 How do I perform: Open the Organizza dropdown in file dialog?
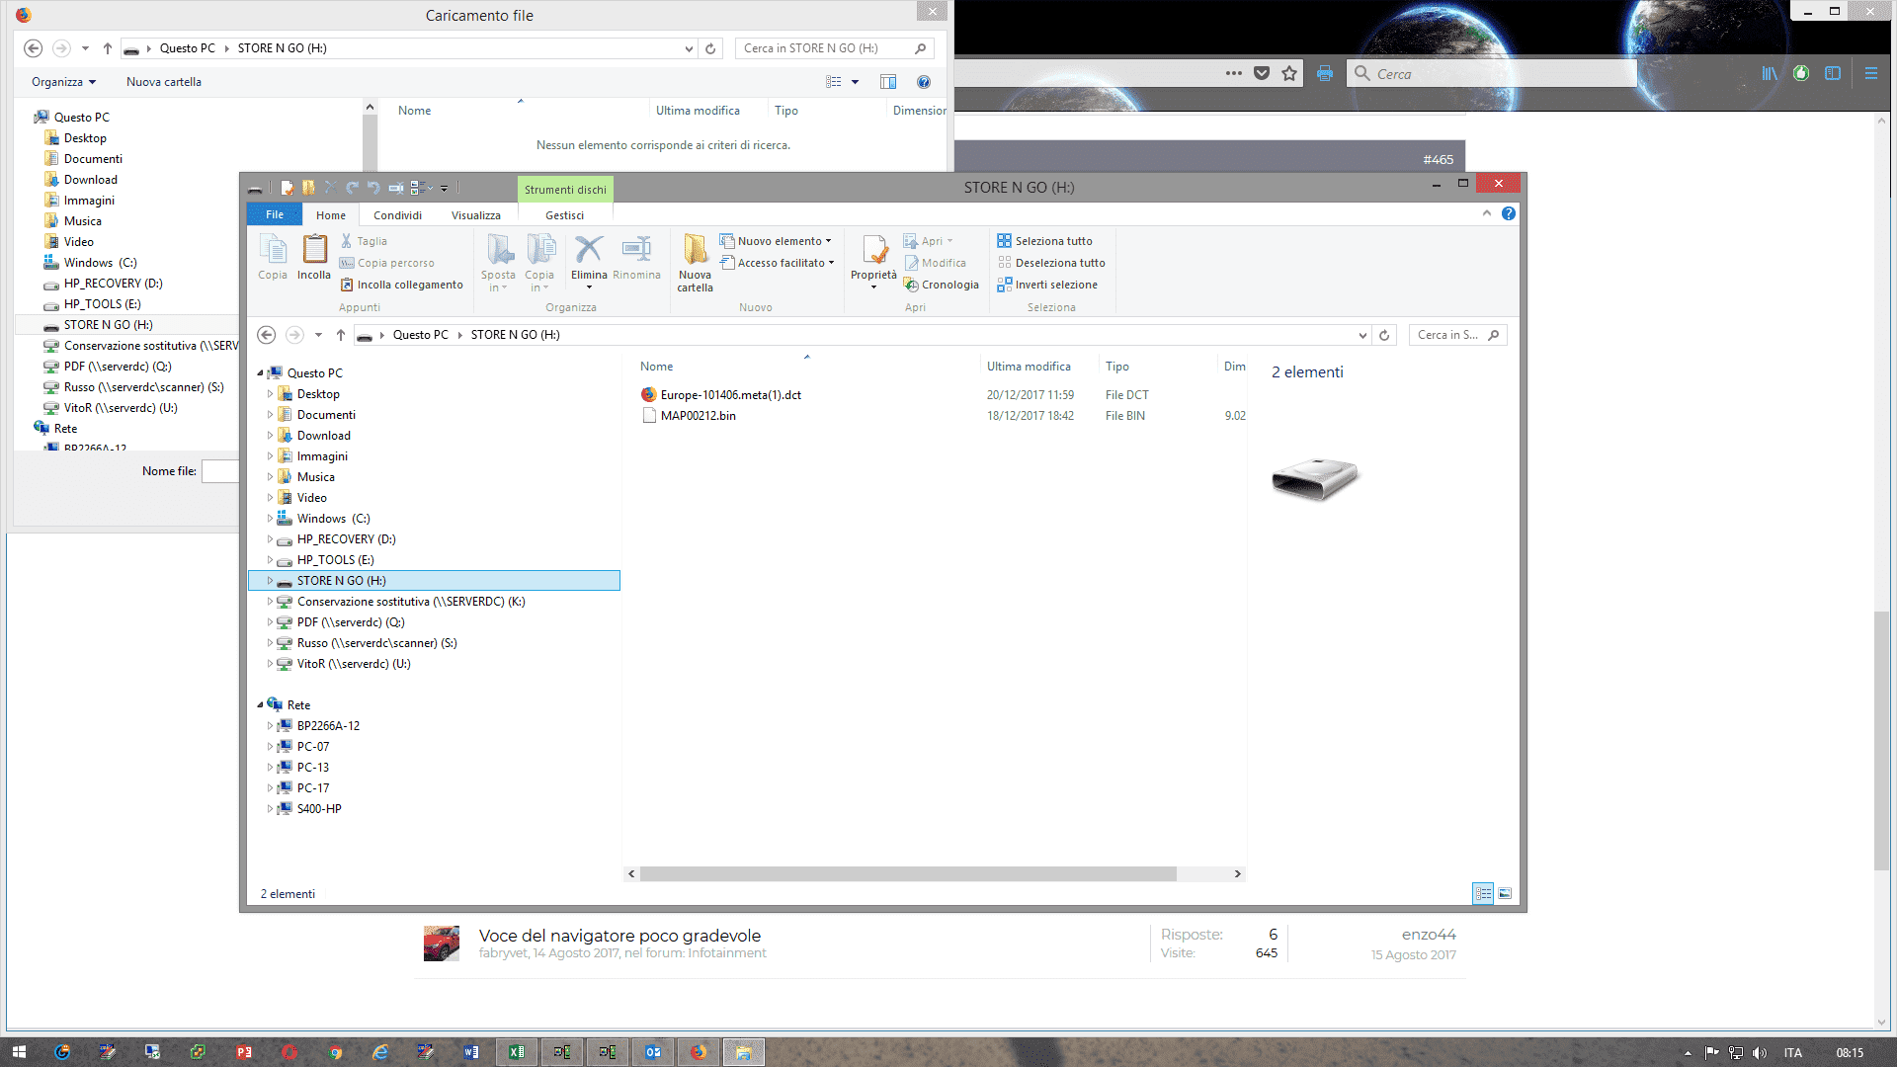(x=64, y=82)
